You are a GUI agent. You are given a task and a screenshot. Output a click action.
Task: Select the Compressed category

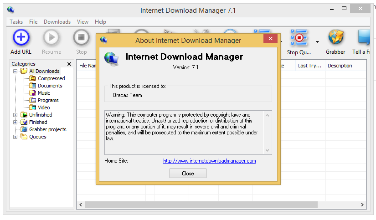[x=52, y=78]
